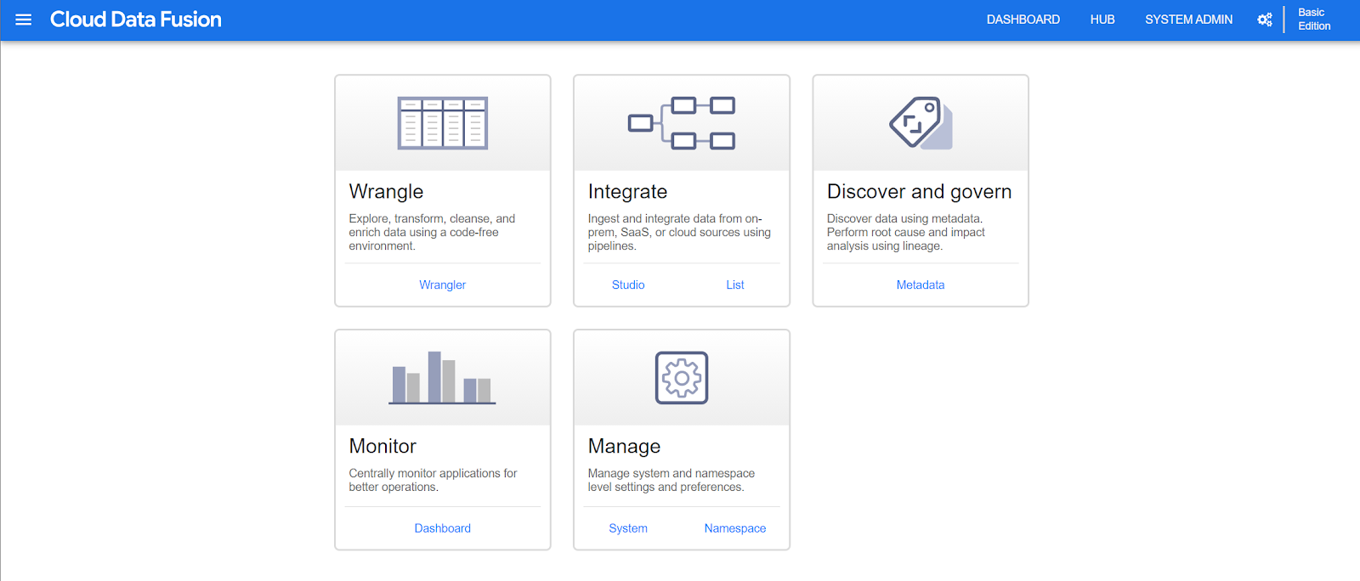The width and height of the screenshot is (1360, 581).
Task: Click the 'Manage system and namespace' description
Action: click(671, 480)
